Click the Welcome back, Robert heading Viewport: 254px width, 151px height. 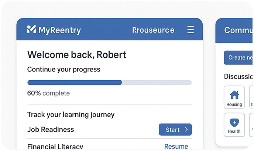(x=77, y=55)
